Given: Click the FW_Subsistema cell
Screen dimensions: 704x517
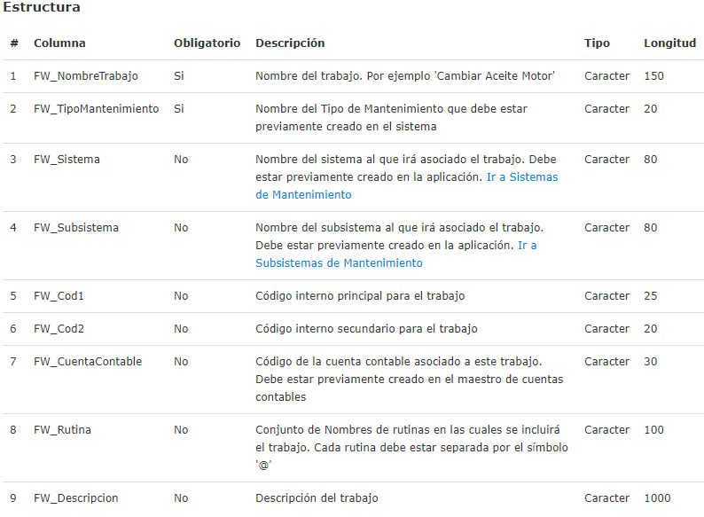Looking at the screenshot, I should tap(75, 228).
